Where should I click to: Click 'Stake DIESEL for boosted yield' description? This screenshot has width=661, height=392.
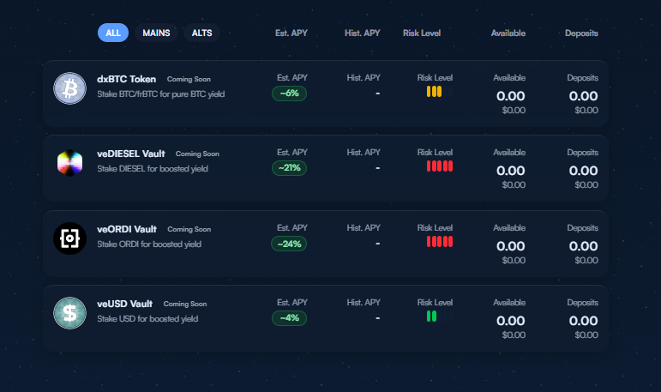coord(153,169)
